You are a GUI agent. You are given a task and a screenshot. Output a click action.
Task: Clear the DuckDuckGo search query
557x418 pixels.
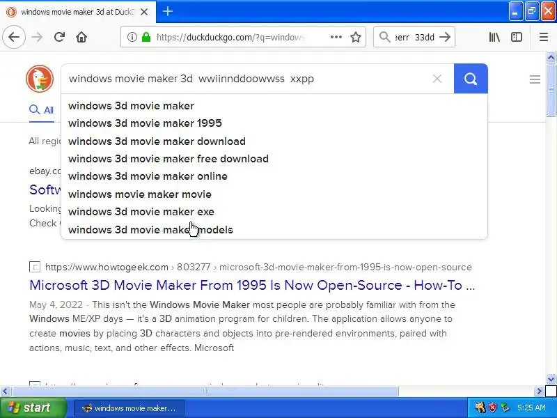tap(437, 79)
